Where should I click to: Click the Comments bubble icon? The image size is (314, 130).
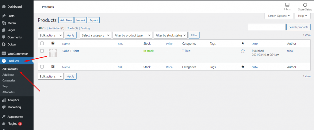click(4, 37)
